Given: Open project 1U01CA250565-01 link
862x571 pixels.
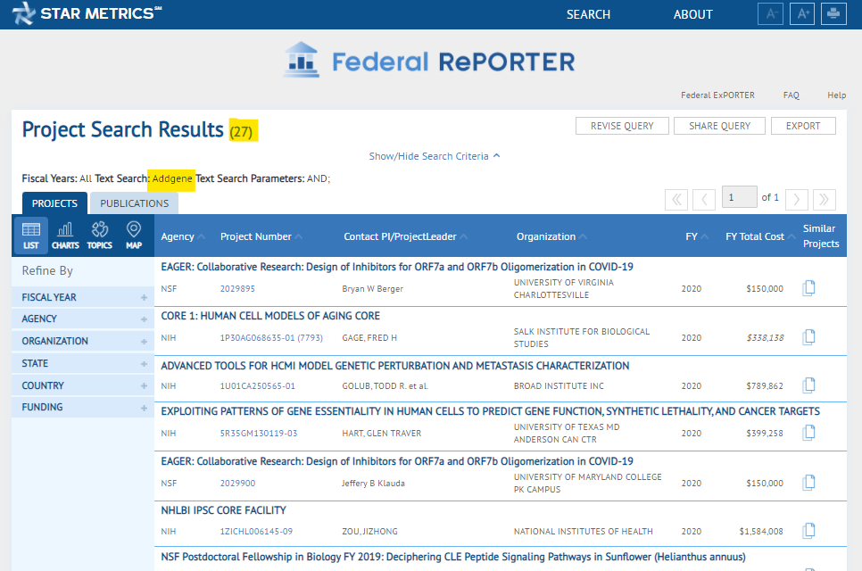Looking at the screenshot, I should pos(257,385).
